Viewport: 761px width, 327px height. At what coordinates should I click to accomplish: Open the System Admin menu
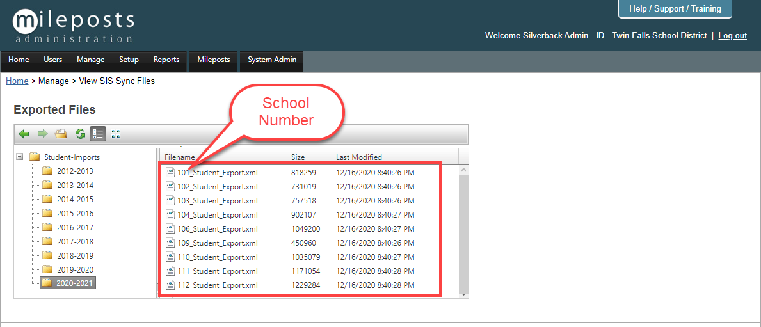(x=272, y=60)
